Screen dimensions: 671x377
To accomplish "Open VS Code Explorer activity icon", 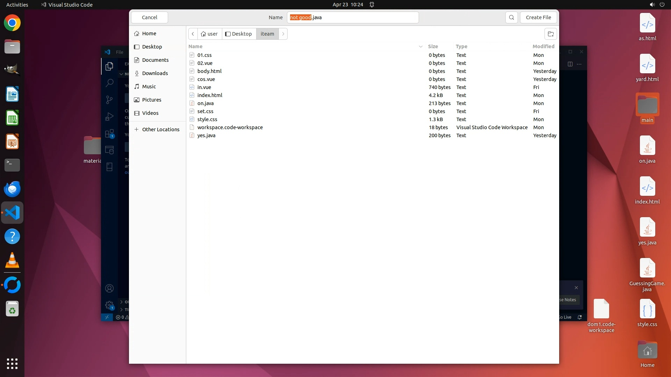I will [109, 66].
